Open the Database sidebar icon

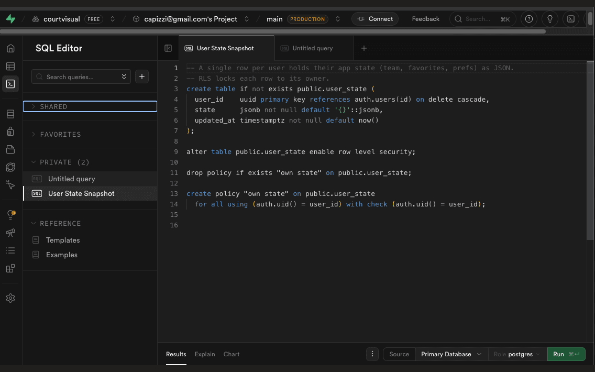tap(10, 114)
